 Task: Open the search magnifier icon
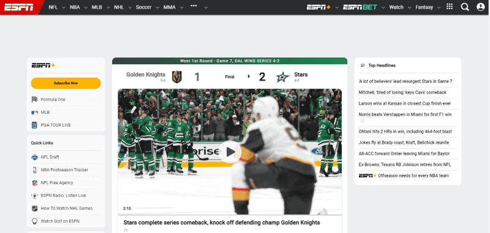click(465, 7)
